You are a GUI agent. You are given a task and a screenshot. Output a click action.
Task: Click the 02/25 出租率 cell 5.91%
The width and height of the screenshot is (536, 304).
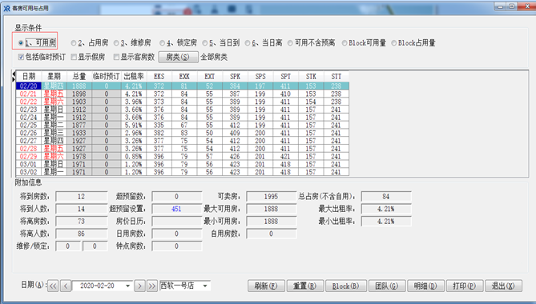[134, 126]
